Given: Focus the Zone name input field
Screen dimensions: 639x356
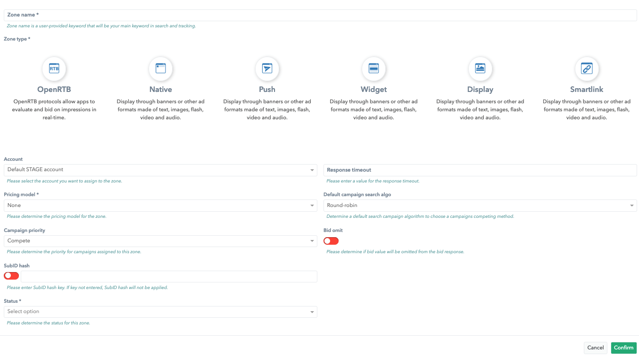Looking at the screenshot, I should (320, 15).
